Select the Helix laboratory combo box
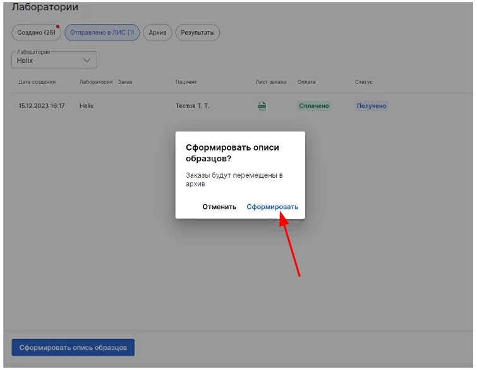Image resolution: width=477 pixels, height=370 pixels. click(54, 59)
